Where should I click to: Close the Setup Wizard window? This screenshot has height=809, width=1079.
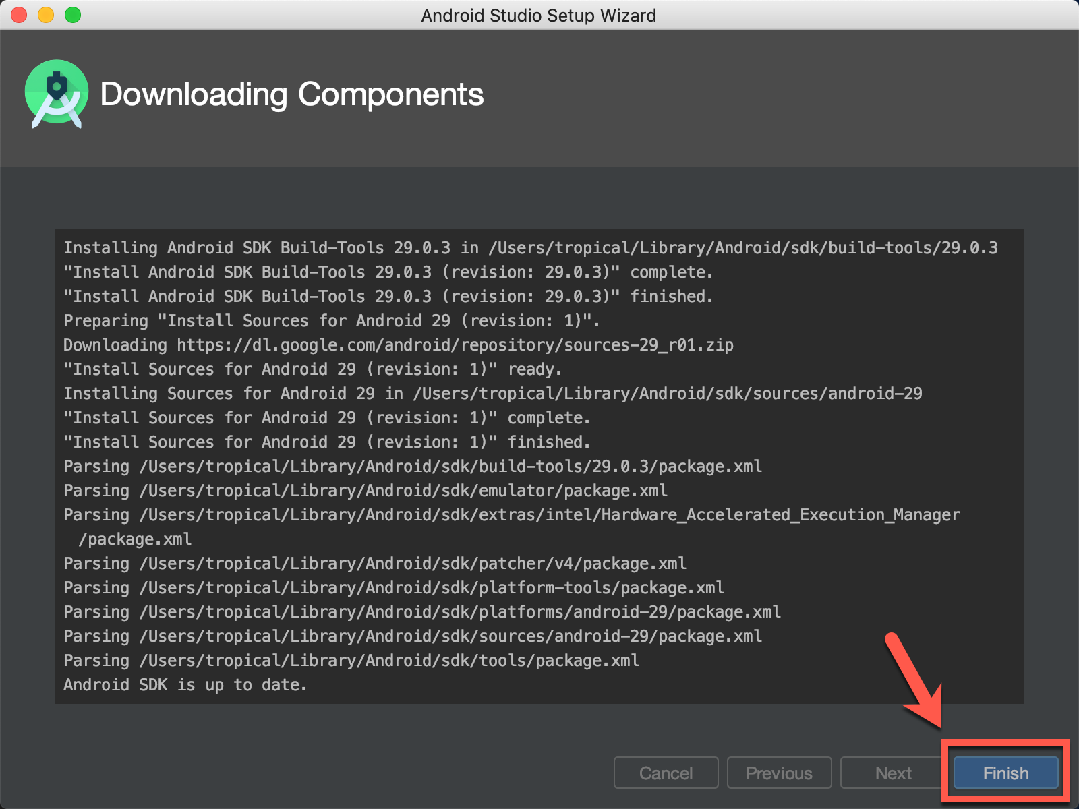[x=19, y=15]
